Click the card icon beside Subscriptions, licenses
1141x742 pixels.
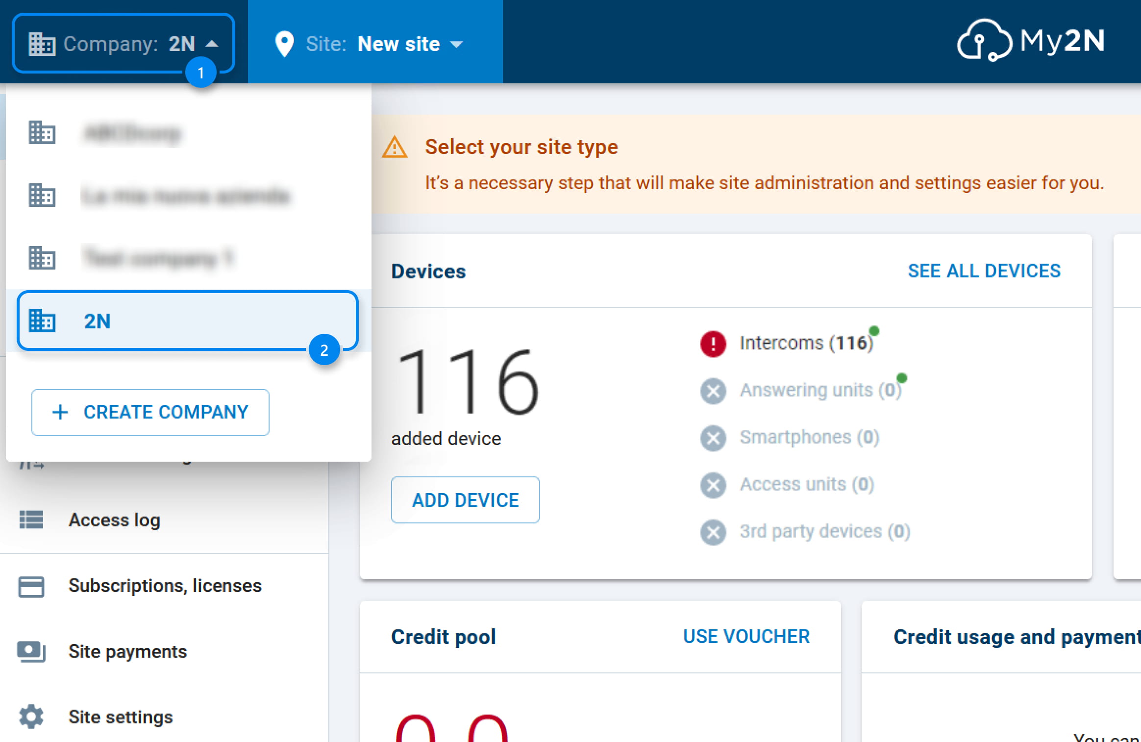31,587
